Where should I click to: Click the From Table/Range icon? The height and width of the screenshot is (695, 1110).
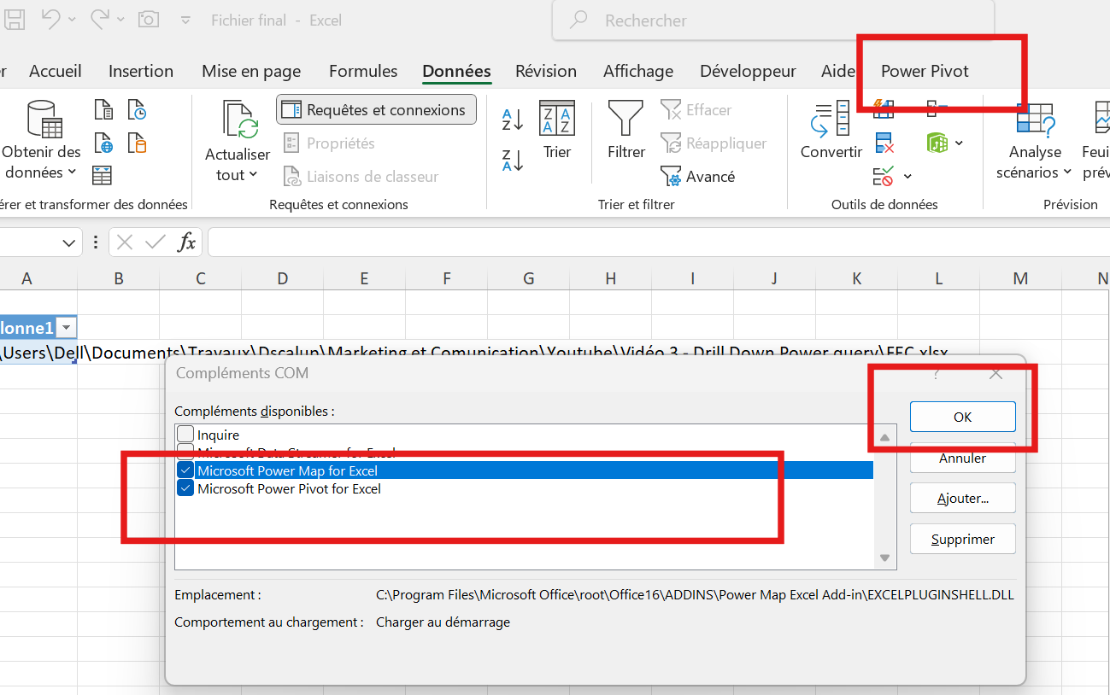tap(103, 175)
